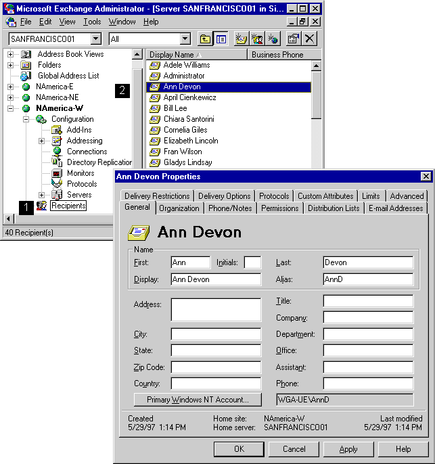Click mailbox icon beside Gladys Lindsay
The width and height of the screenshot is (435, 464).
click(x=154, y=162)
